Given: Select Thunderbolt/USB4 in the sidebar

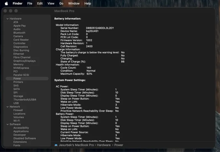Looking at the screenshot, I should [x=25, y=100].
